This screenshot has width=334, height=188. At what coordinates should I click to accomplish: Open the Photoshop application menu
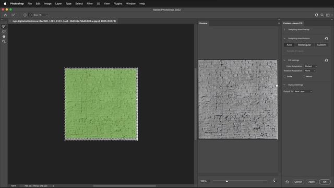[x=17, y=4]
